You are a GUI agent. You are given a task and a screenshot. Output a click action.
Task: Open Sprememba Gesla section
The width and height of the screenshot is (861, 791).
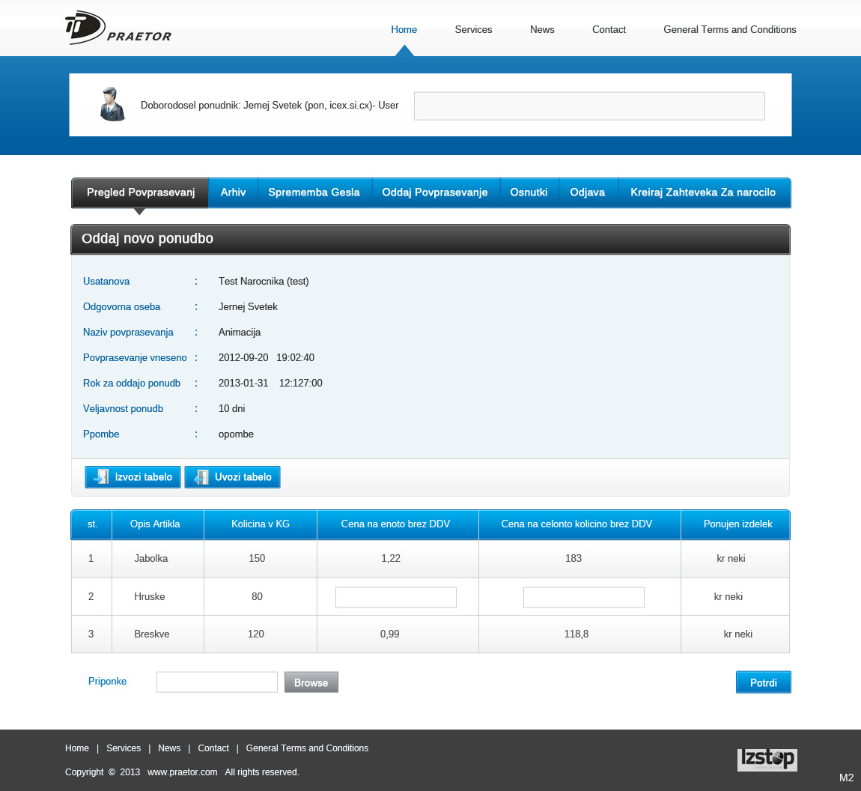pyautogui.click(x=314, y=193)
